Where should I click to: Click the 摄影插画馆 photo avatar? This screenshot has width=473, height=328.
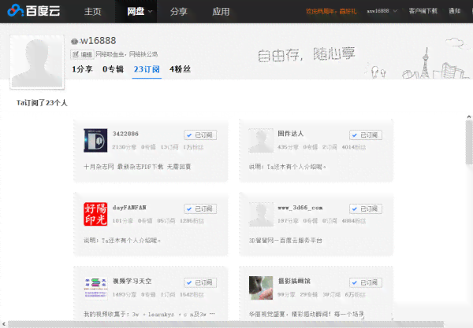point(261,288)
